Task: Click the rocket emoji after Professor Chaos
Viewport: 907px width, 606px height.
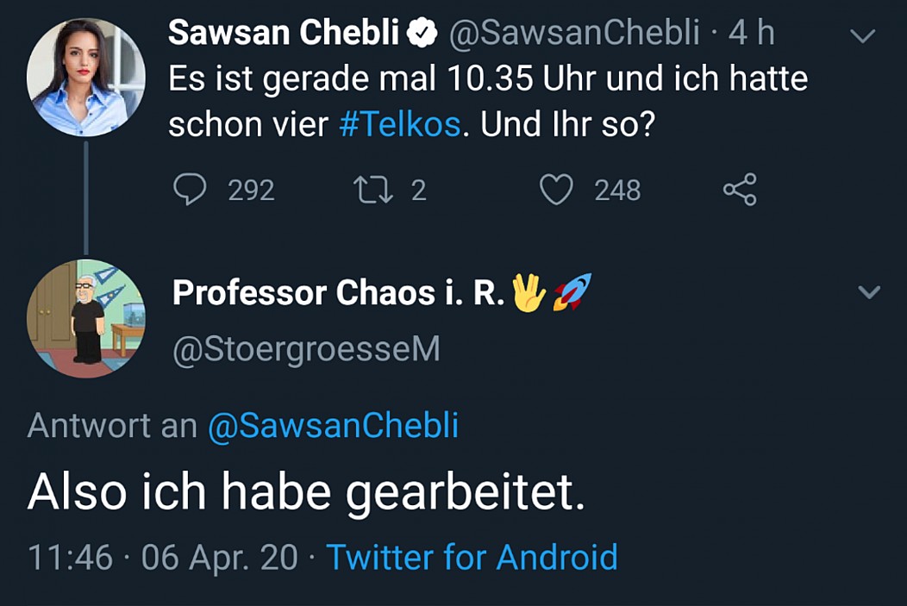Action: (x=571, y=293)
